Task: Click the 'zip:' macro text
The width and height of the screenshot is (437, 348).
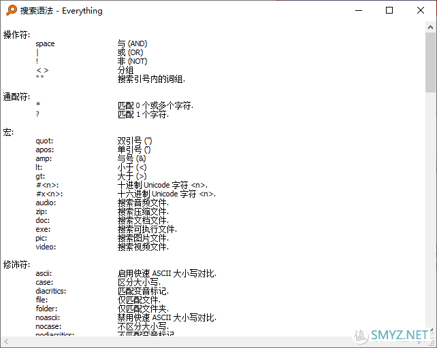Action: point(42,211)
